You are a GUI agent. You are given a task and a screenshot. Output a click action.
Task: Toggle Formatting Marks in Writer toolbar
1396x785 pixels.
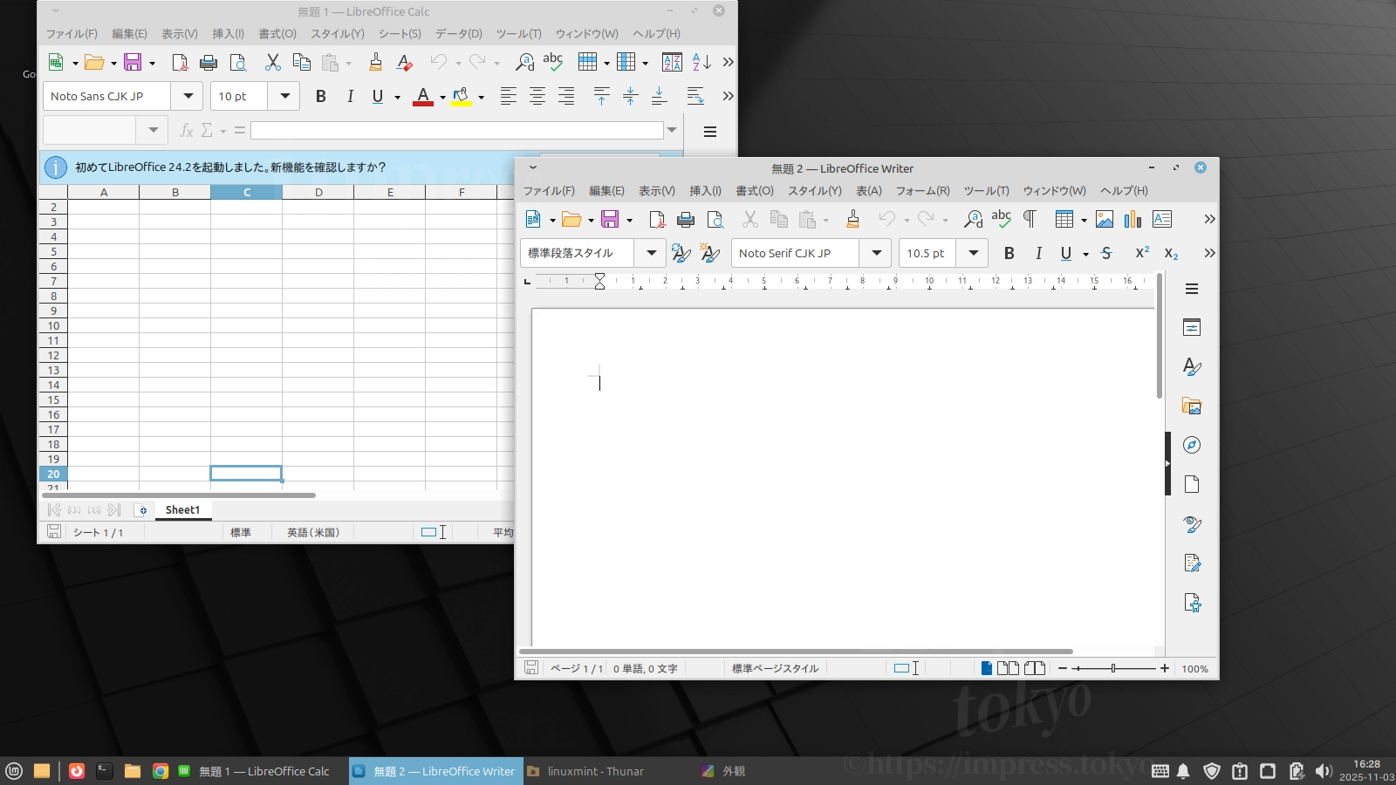click(x=1030, y=219)
